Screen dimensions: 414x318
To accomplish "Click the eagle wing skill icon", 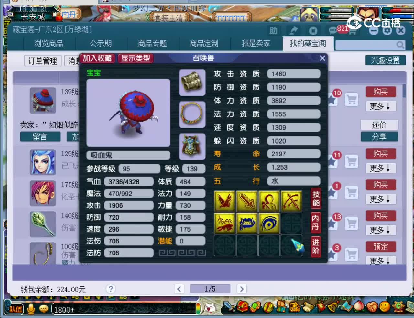I will pos(224,201).
